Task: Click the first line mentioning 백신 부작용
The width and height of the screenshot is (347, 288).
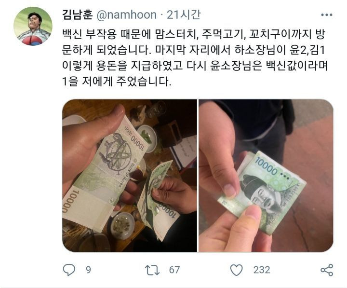Action: (194, 35)
